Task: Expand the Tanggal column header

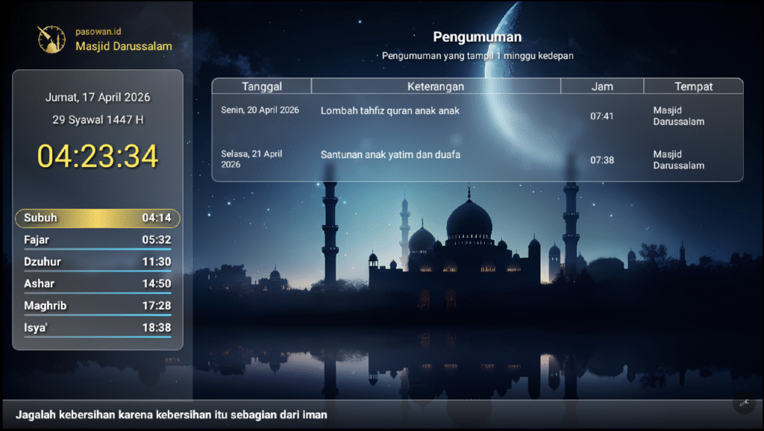Action: (261, 86)
